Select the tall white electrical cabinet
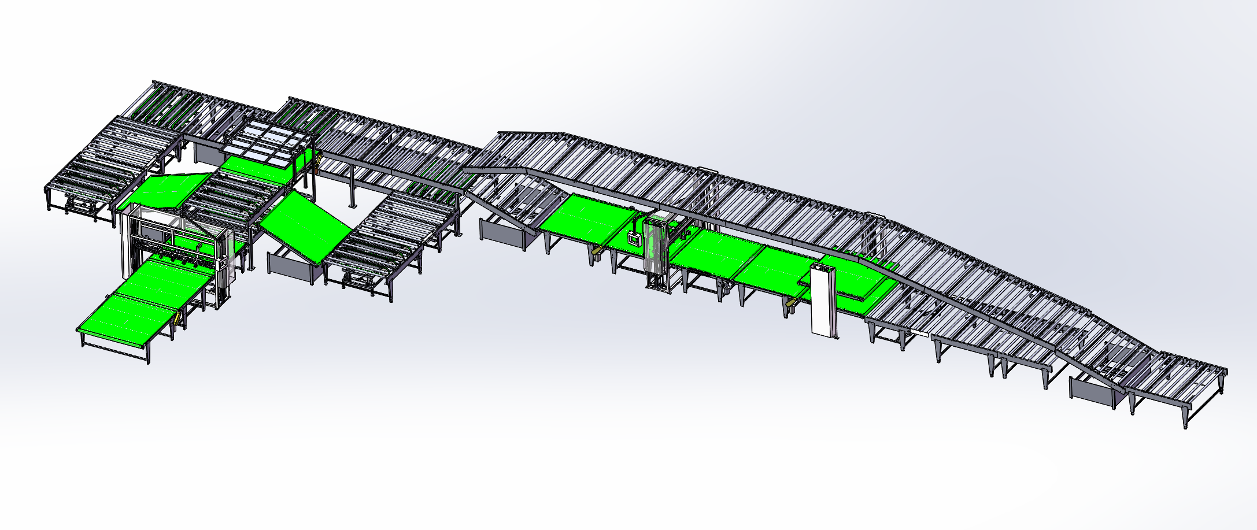Image resolution: width=1257 pixels, height=530 pixels. point(823,301)
